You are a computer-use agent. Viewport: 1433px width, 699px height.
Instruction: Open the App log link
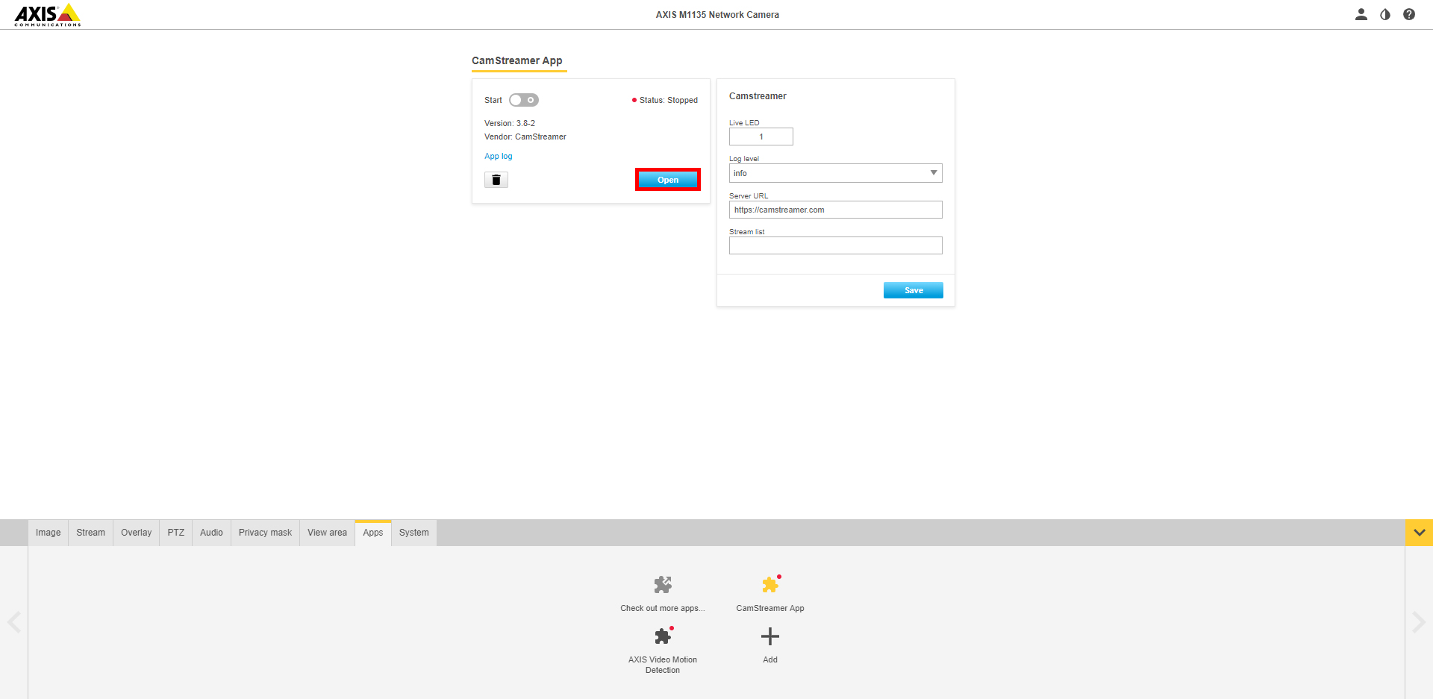[498, 157]
